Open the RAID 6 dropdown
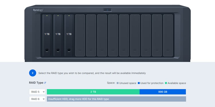215x107 pixels. (37, 99)
